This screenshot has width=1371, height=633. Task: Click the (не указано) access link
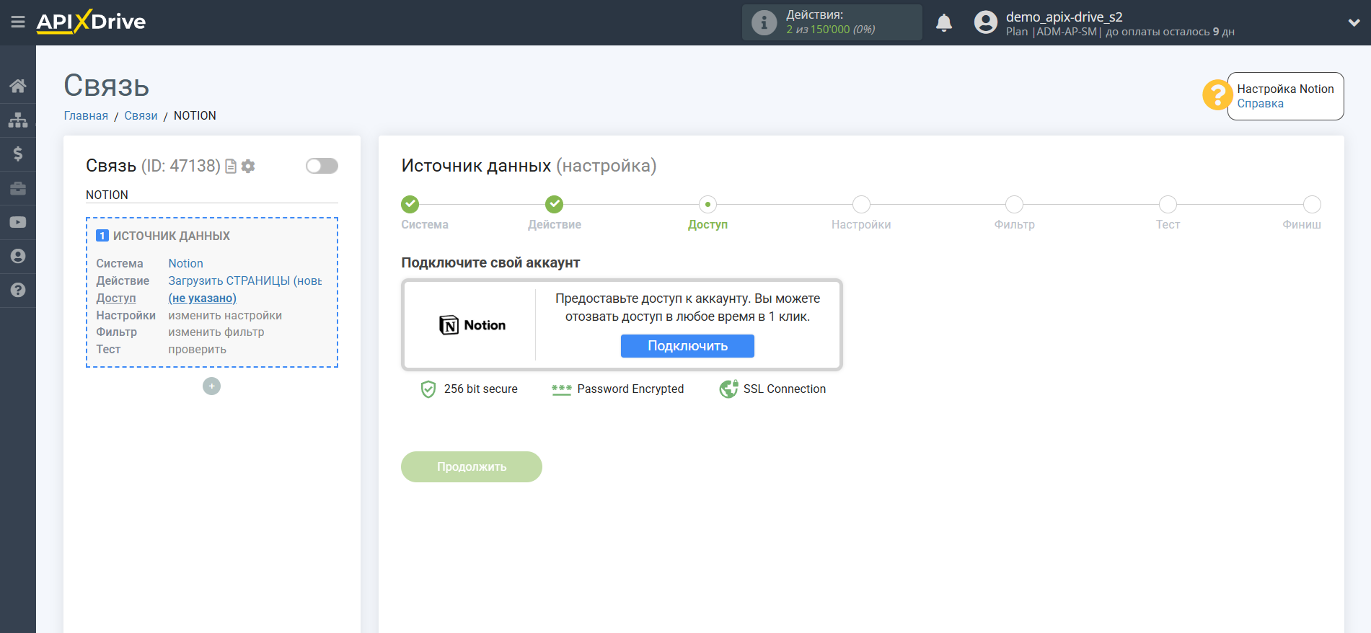202,298
